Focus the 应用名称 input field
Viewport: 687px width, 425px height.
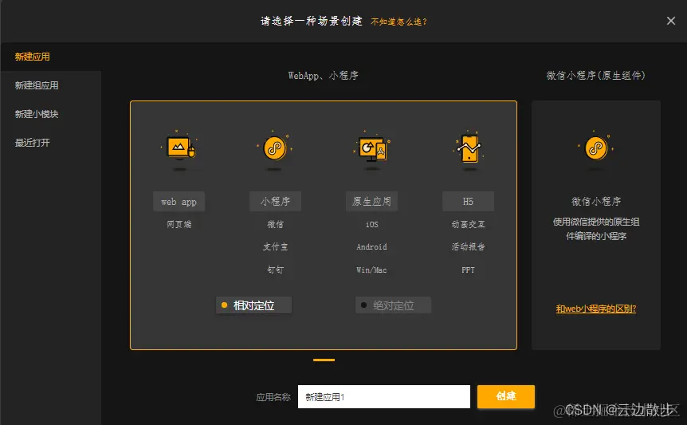(x=384, y=396)
